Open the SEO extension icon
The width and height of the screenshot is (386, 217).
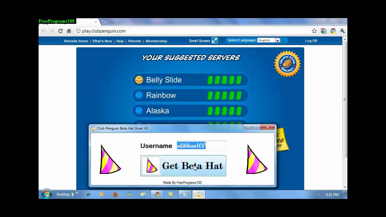333,31
